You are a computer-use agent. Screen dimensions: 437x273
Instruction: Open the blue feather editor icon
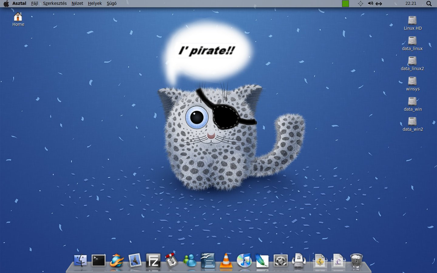262,261
